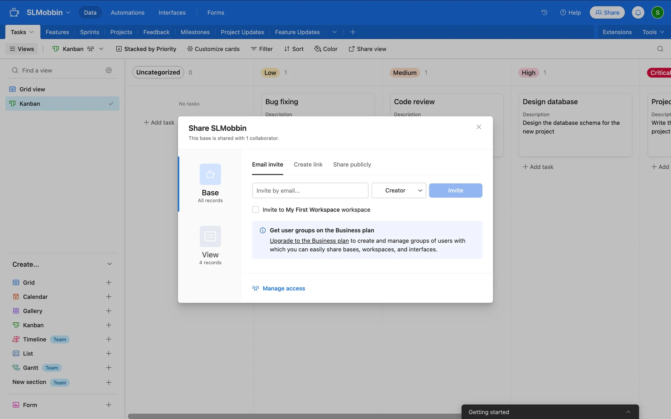
Task: Select the Base sharing option icon
Action: pyautogui.click(x=210, y=174)
